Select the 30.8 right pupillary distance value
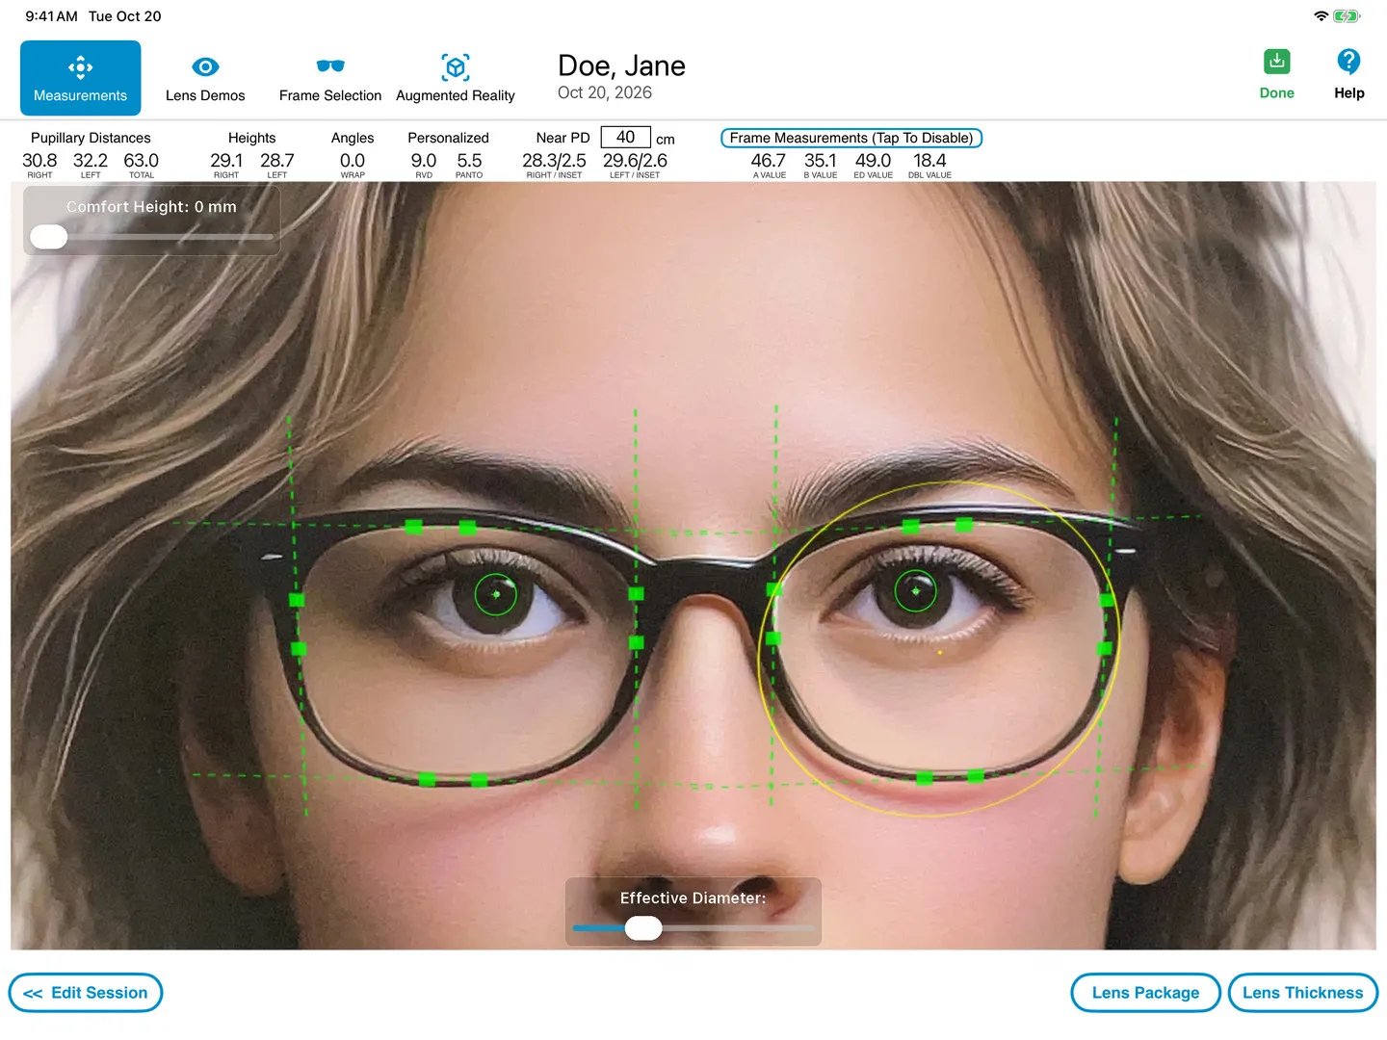This screenshot has height=1040, width=1387. (39, 161)
